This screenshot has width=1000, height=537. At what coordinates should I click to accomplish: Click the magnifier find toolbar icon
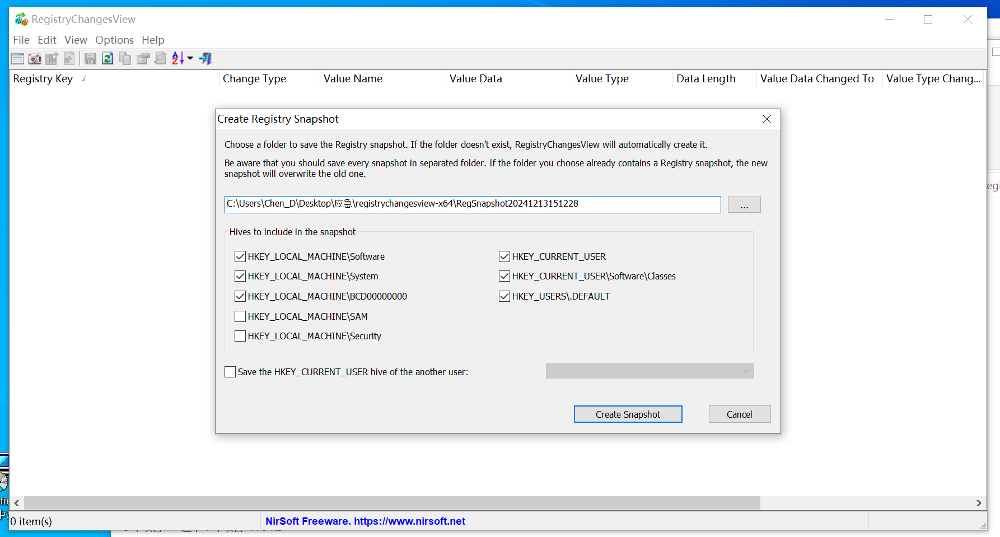click(x=160, y=59)
